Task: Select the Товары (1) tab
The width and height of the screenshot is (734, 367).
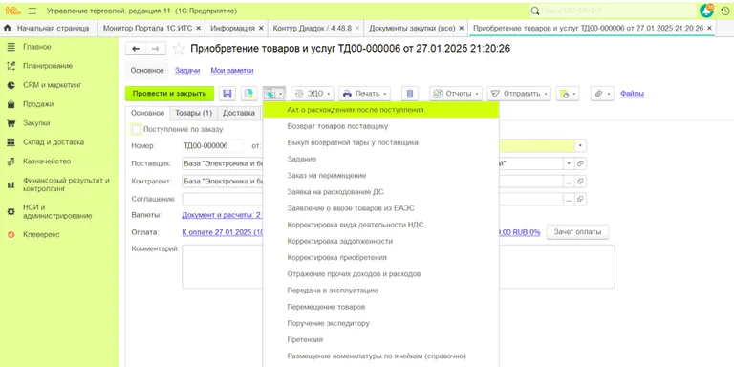Action: (193, 113)
